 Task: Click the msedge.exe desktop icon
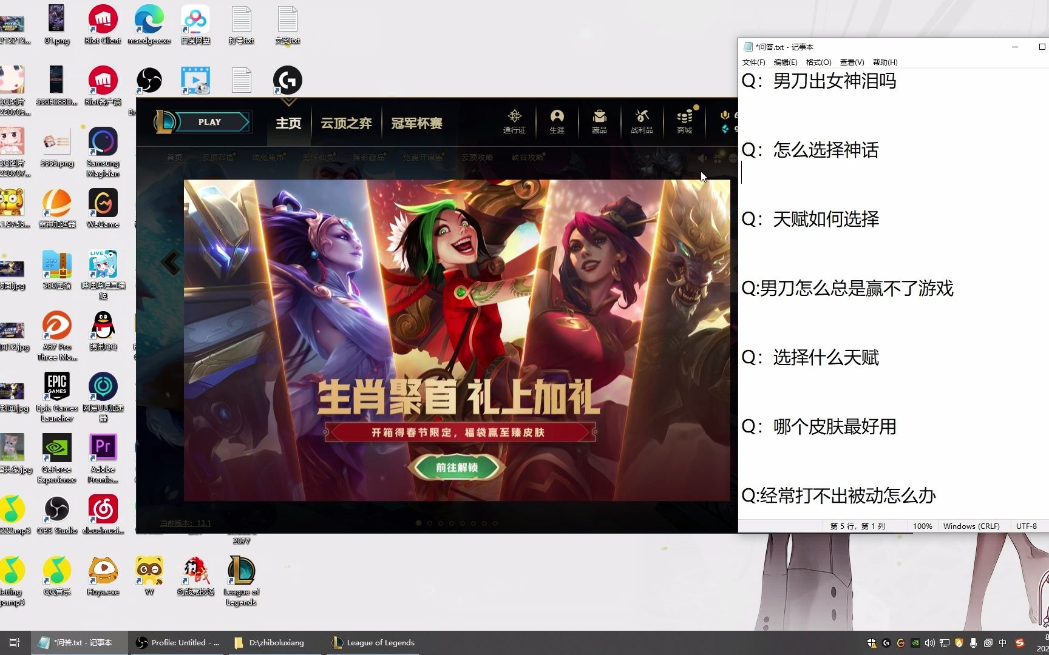click(149, 25)
